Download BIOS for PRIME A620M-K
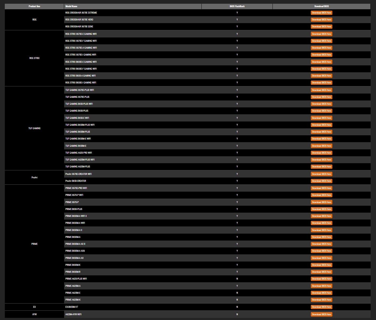 pos(321,300)
